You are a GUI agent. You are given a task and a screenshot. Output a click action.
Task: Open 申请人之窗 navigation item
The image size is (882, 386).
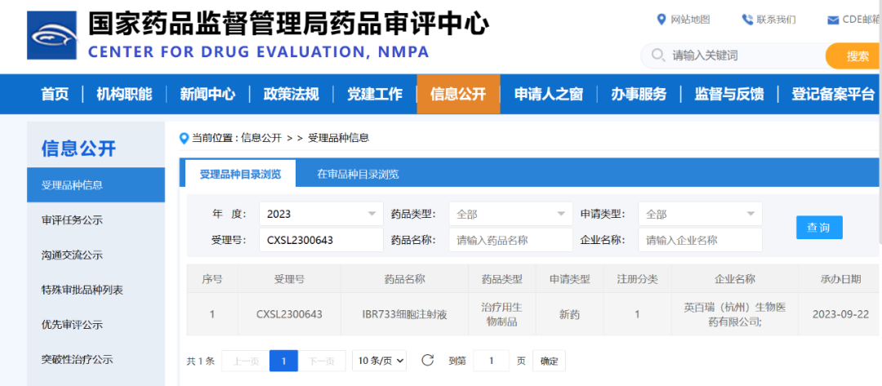tap(549, 94)
